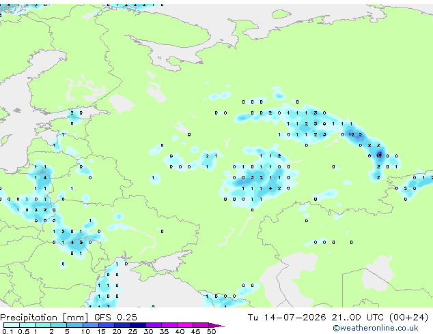Image resolution: width=433 pixels, height=334 pixels.
Task: Click the 'GFS 0.25' model label
Action: click(115, 318)
